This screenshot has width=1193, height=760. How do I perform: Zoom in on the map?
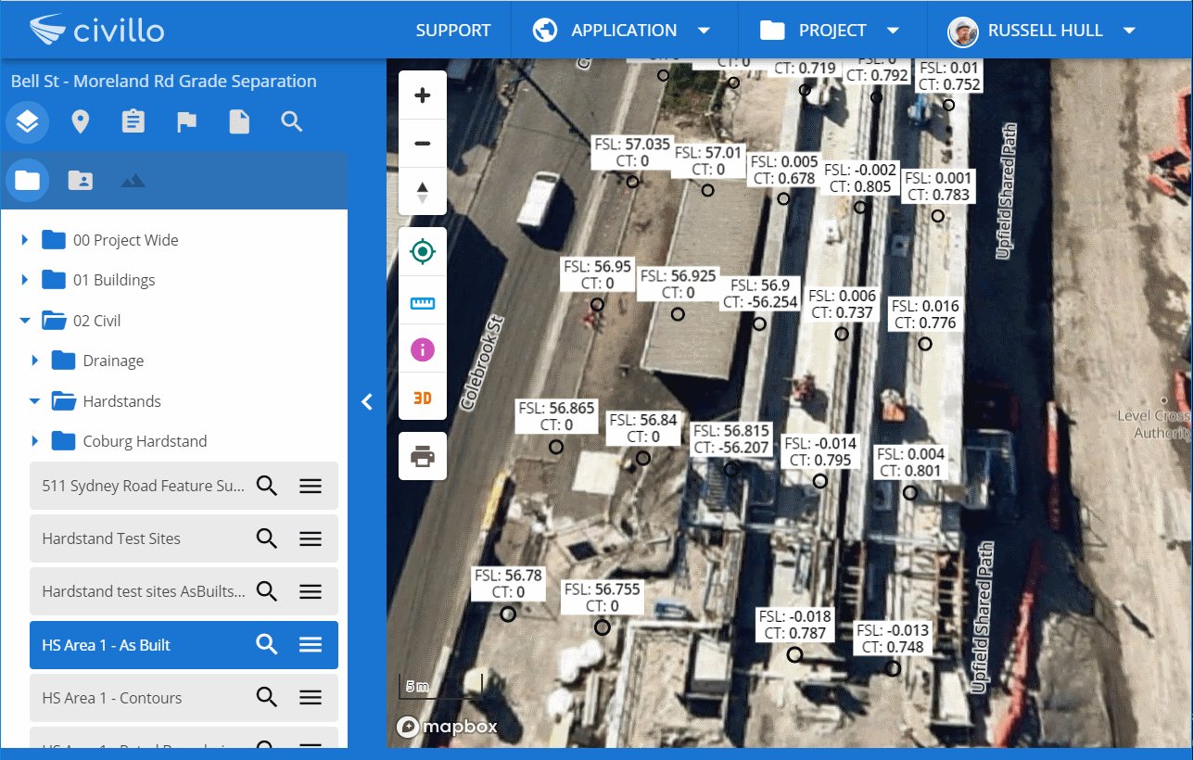(423, 95)
